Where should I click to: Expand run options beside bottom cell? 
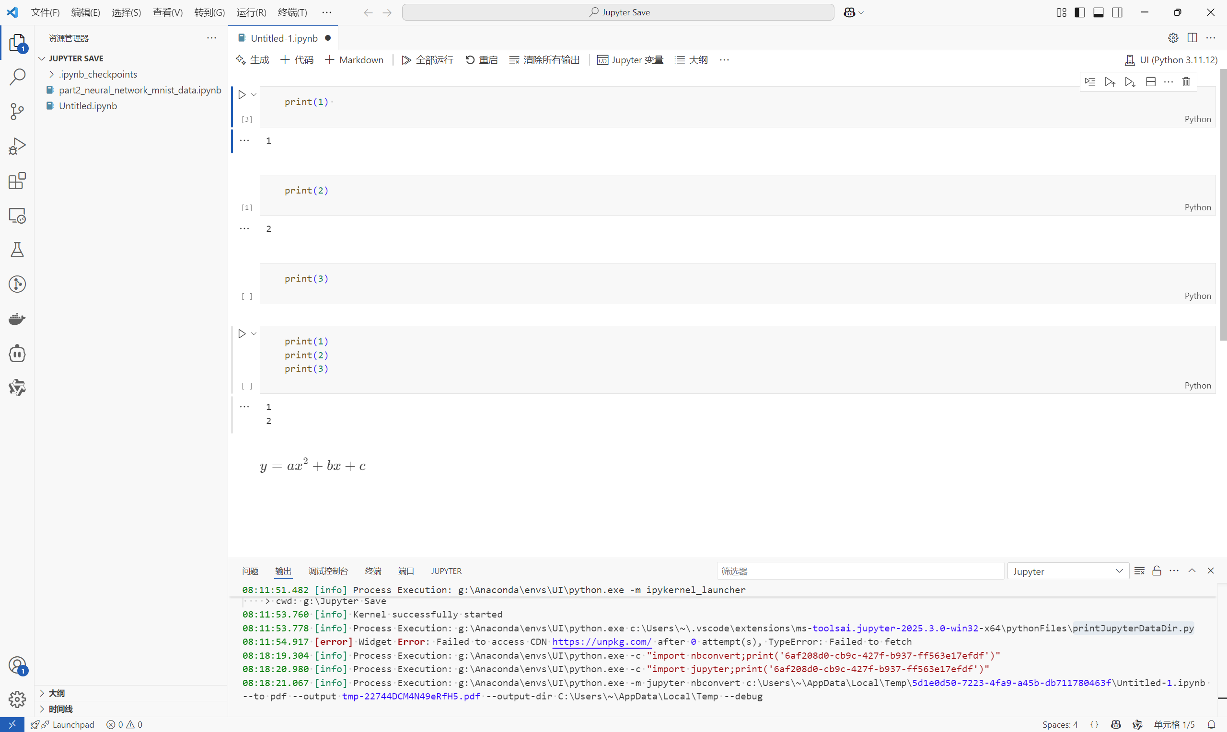(x=254, y=334)
